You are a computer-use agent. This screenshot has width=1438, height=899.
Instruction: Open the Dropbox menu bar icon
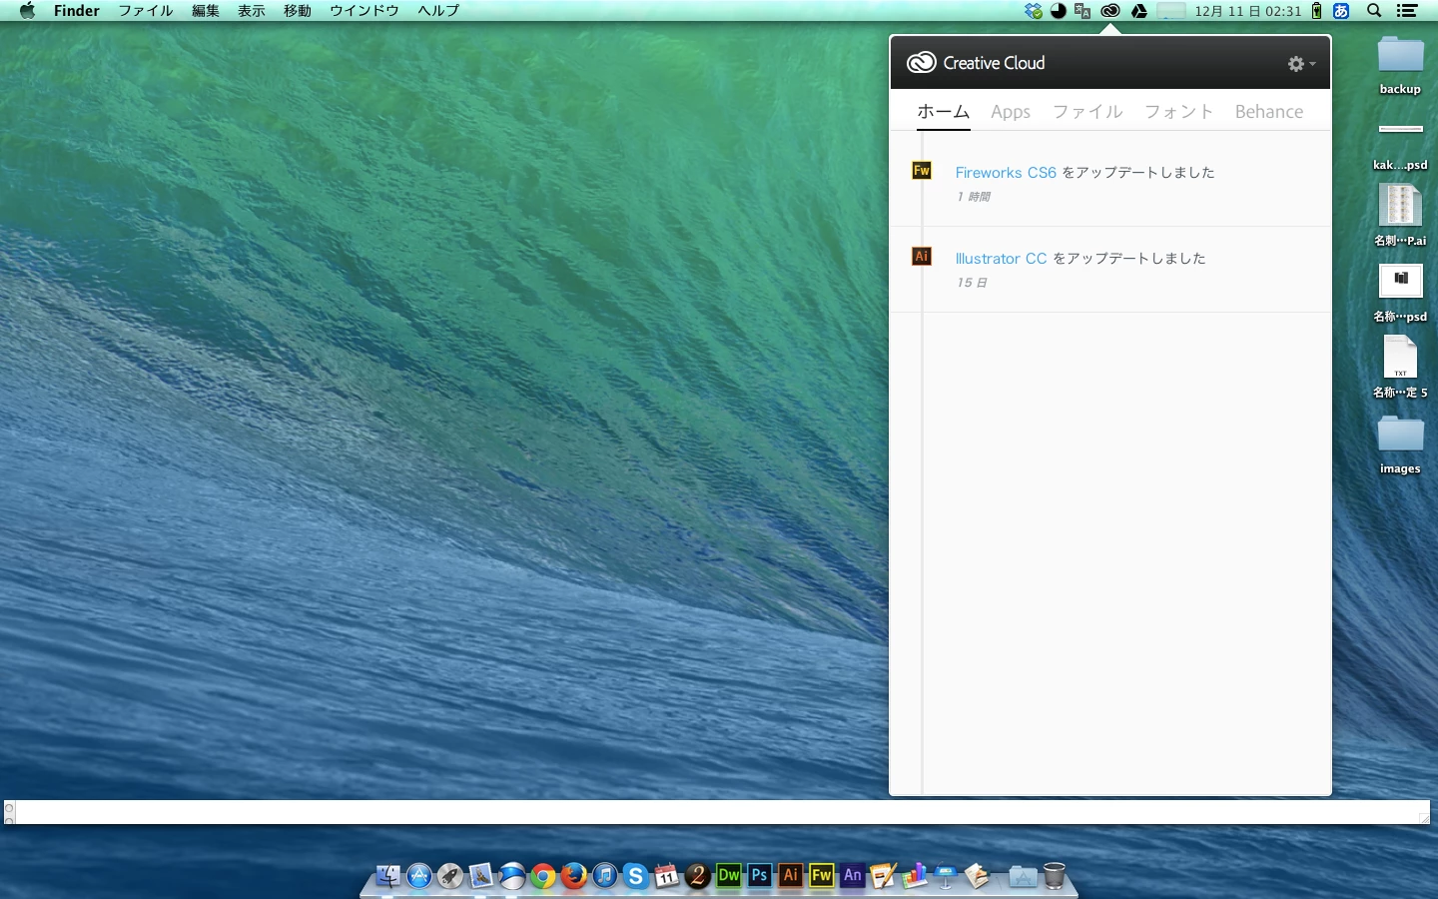[1034, 11]
